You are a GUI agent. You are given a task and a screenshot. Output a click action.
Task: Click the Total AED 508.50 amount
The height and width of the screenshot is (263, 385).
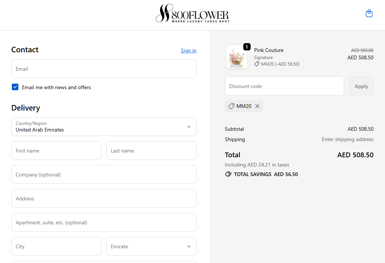(355, 155)
